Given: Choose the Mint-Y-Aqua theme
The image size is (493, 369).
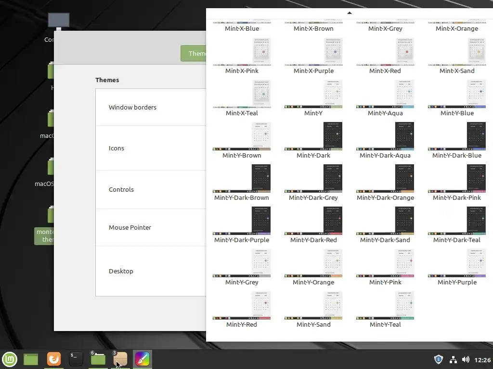Looking at the screenshot, I should (385, 98).
